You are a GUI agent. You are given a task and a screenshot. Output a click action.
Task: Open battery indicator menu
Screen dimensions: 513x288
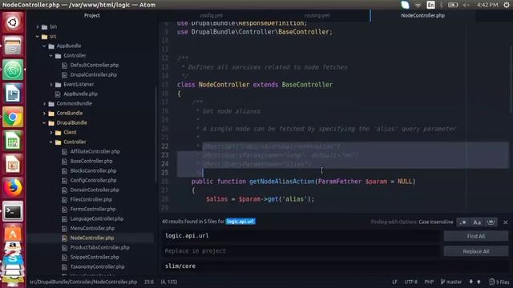tap(453, 5)
